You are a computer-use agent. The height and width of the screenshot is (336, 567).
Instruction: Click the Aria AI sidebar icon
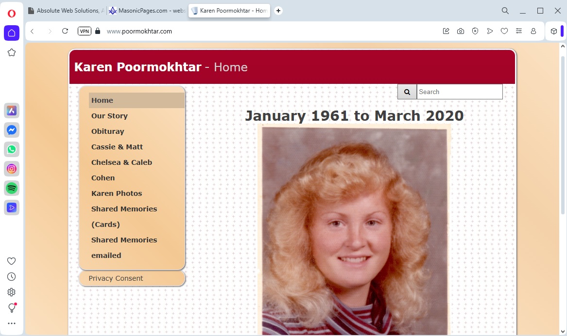(12, 111)
